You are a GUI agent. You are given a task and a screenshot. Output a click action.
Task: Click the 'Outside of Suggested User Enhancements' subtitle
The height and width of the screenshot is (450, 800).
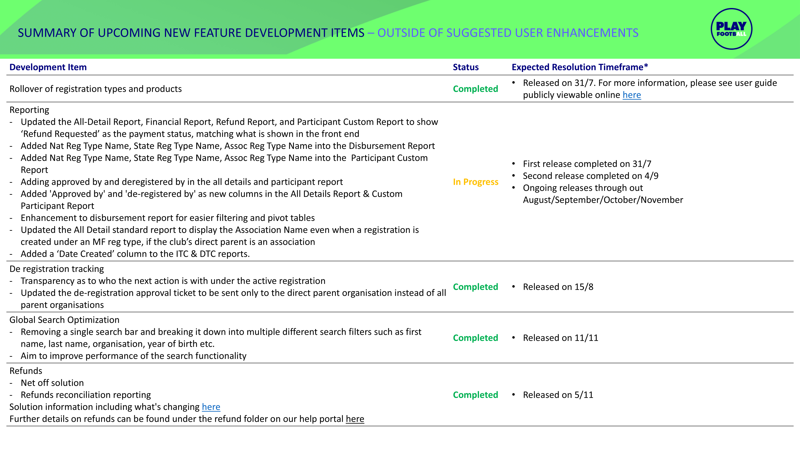507,33
